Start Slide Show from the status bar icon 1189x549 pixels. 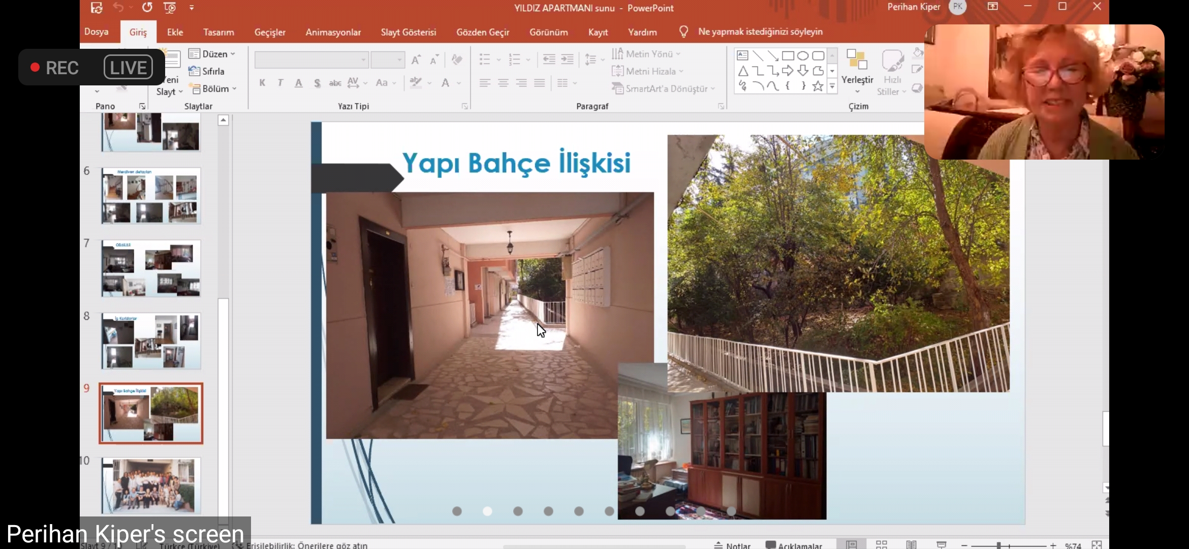click(x=941, y=544)
